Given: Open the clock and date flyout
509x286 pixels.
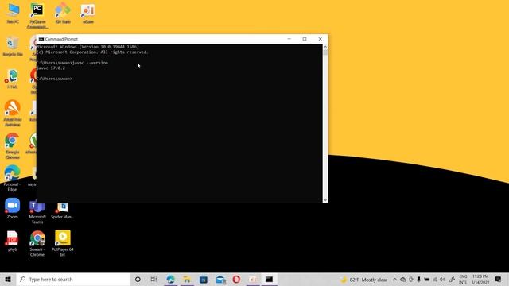Looking at the screenshot, I should tap(480, 280).
